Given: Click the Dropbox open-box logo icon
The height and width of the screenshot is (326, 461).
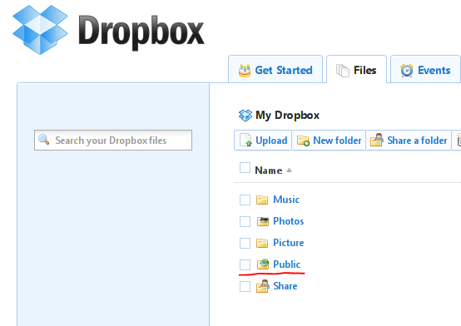Looking at the screenshot, I should click(x=40, y=30).
